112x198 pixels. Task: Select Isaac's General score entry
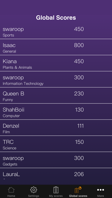pos(56,47)
